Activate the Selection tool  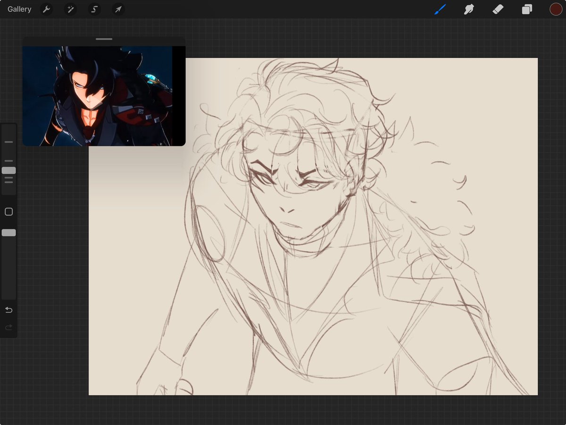click(x=94, y=9)
